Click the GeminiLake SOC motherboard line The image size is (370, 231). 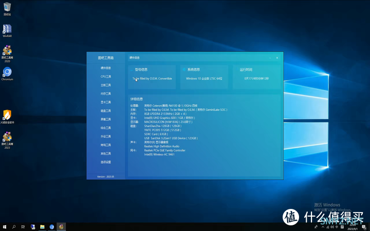[186, 110]
